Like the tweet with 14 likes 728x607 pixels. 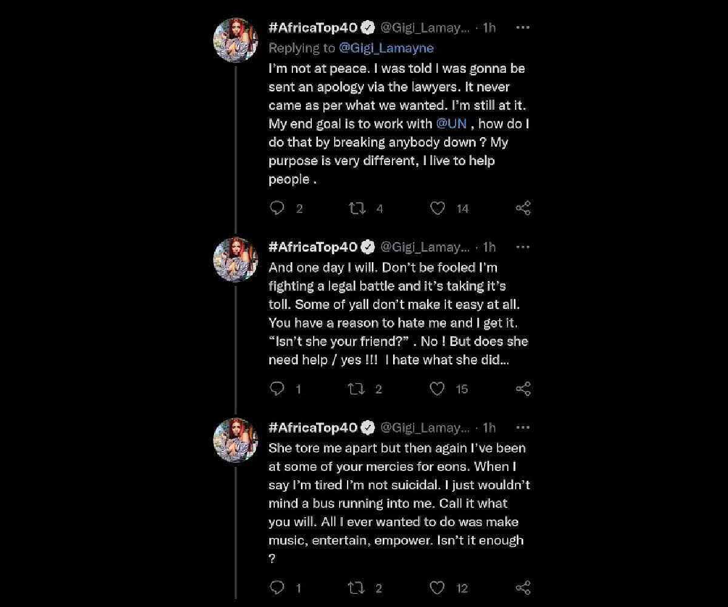437,208
